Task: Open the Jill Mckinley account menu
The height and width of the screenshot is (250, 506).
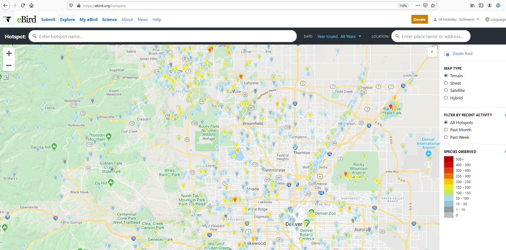Action: (457, 19)
